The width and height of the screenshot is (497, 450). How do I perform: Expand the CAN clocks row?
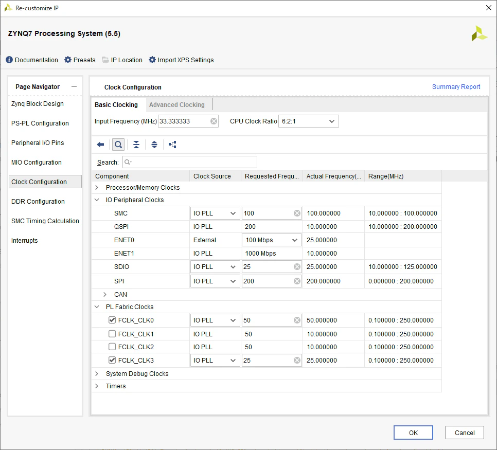[x=105, y=294]
